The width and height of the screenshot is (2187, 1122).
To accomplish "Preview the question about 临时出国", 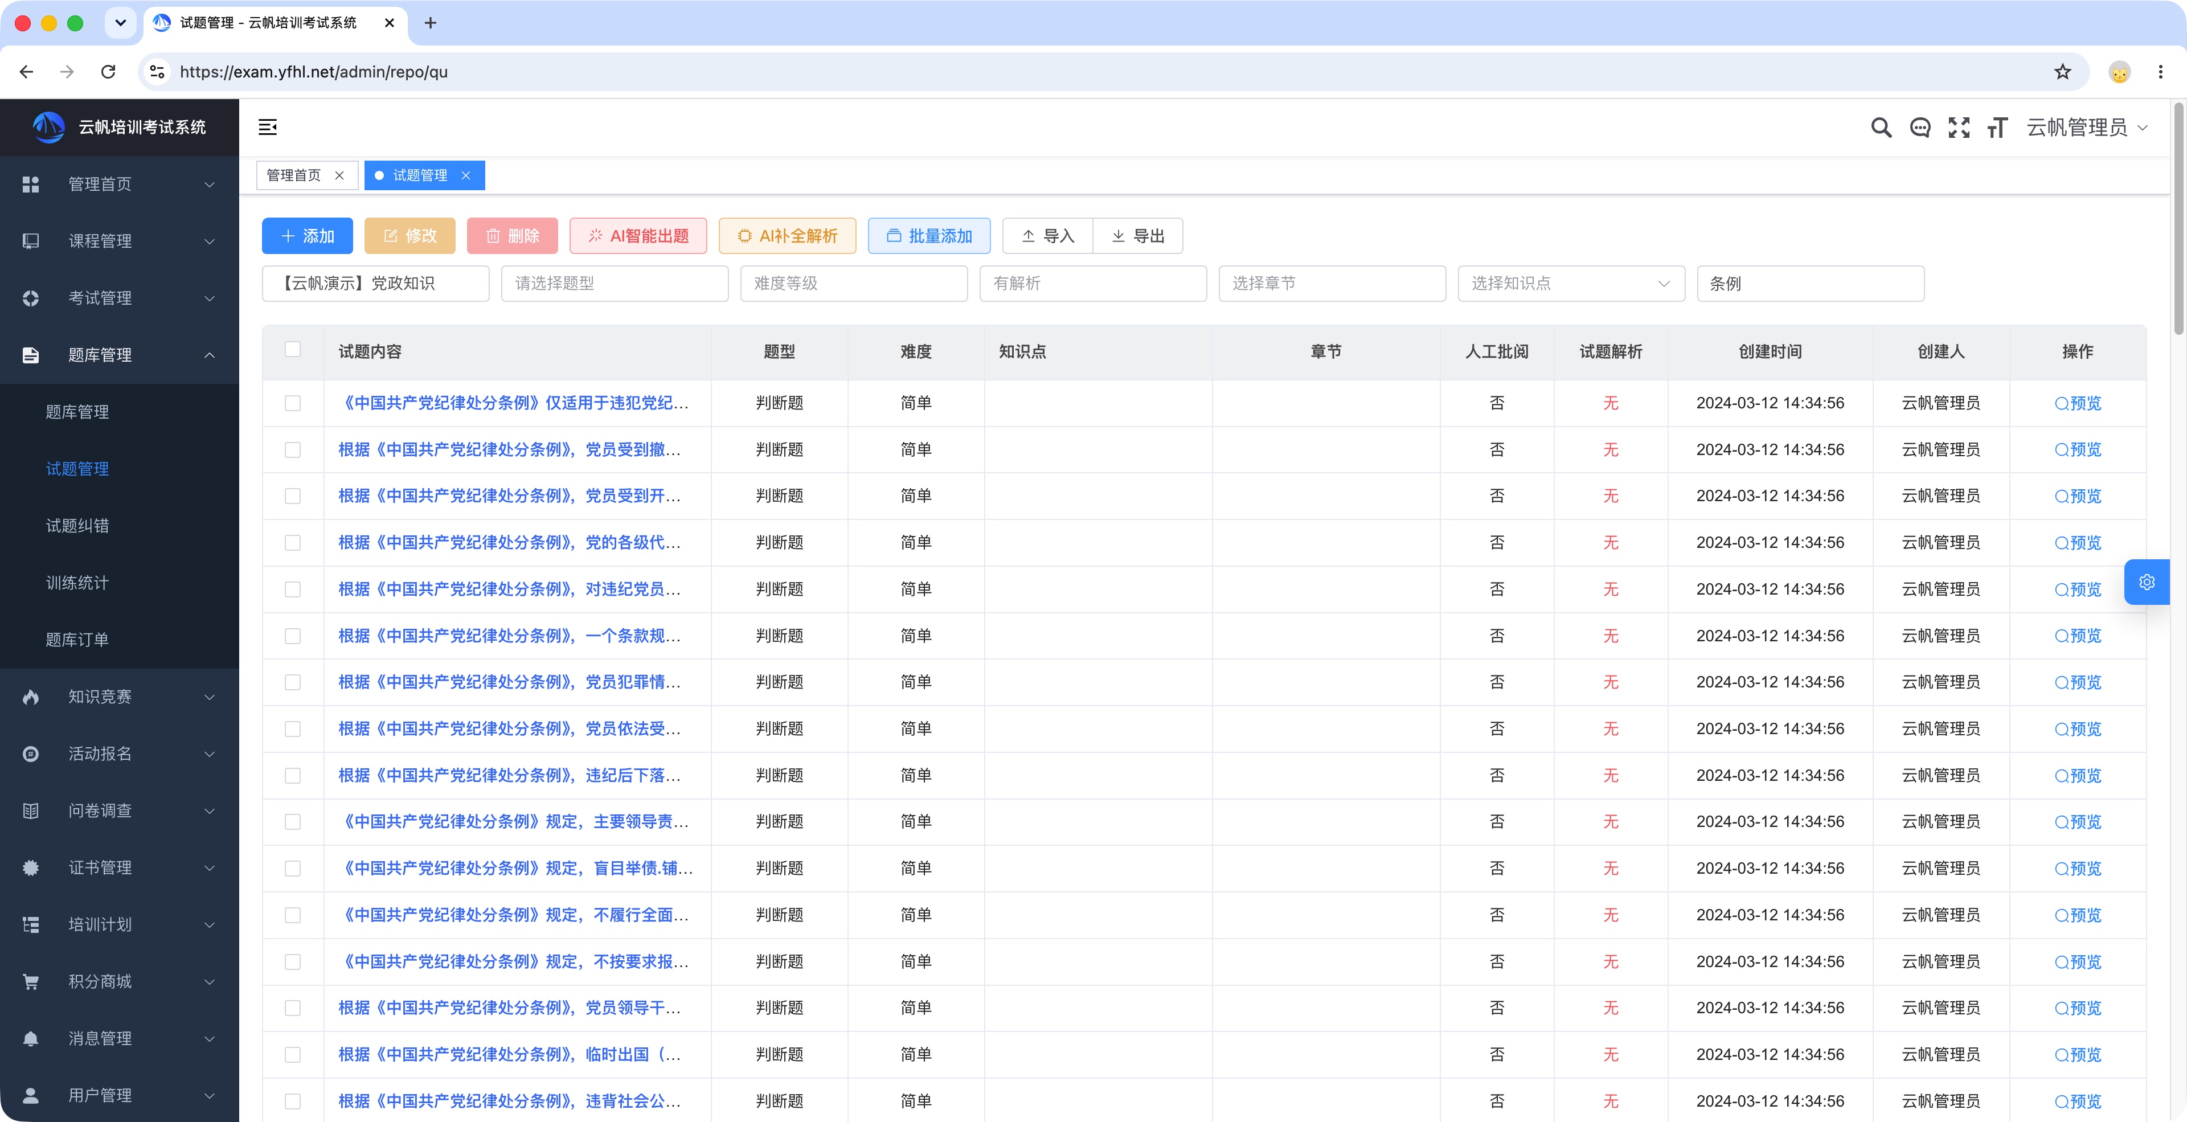I will (x=2078, y=1055).
